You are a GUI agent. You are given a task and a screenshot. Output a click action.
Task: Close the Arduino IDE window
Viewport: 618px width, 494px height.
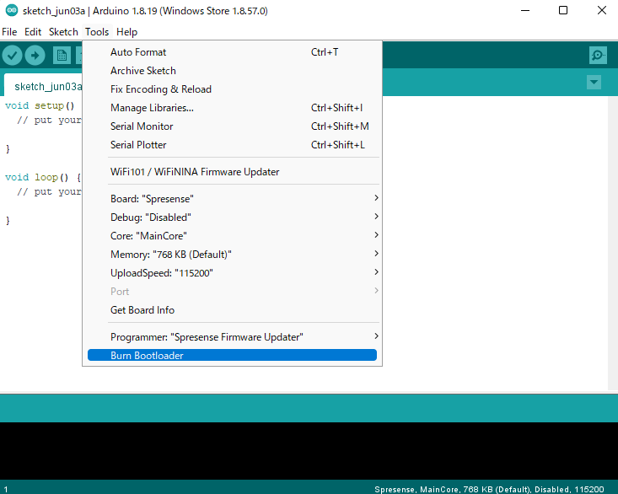pos(601,11)
